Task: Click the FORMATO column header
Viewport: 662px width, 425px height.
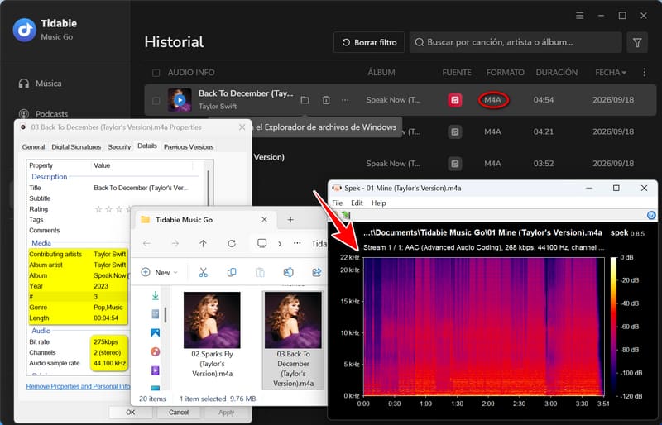Action: click(x=505, y=72)
